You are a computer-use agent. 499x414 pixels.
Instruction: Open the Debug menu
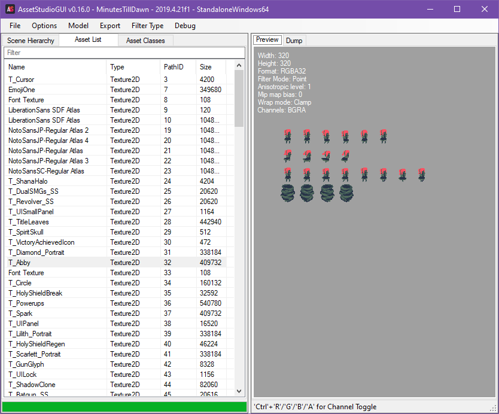185,26
